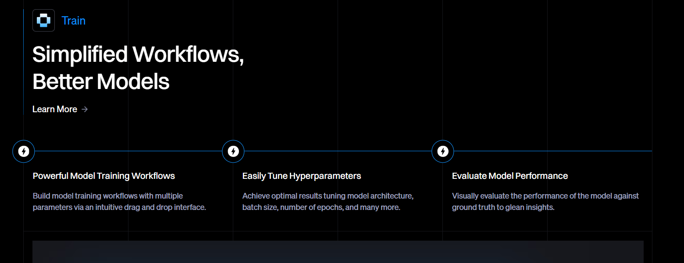Click the drag and drop interface description
684x263 pixels.
tap(119, 202)
